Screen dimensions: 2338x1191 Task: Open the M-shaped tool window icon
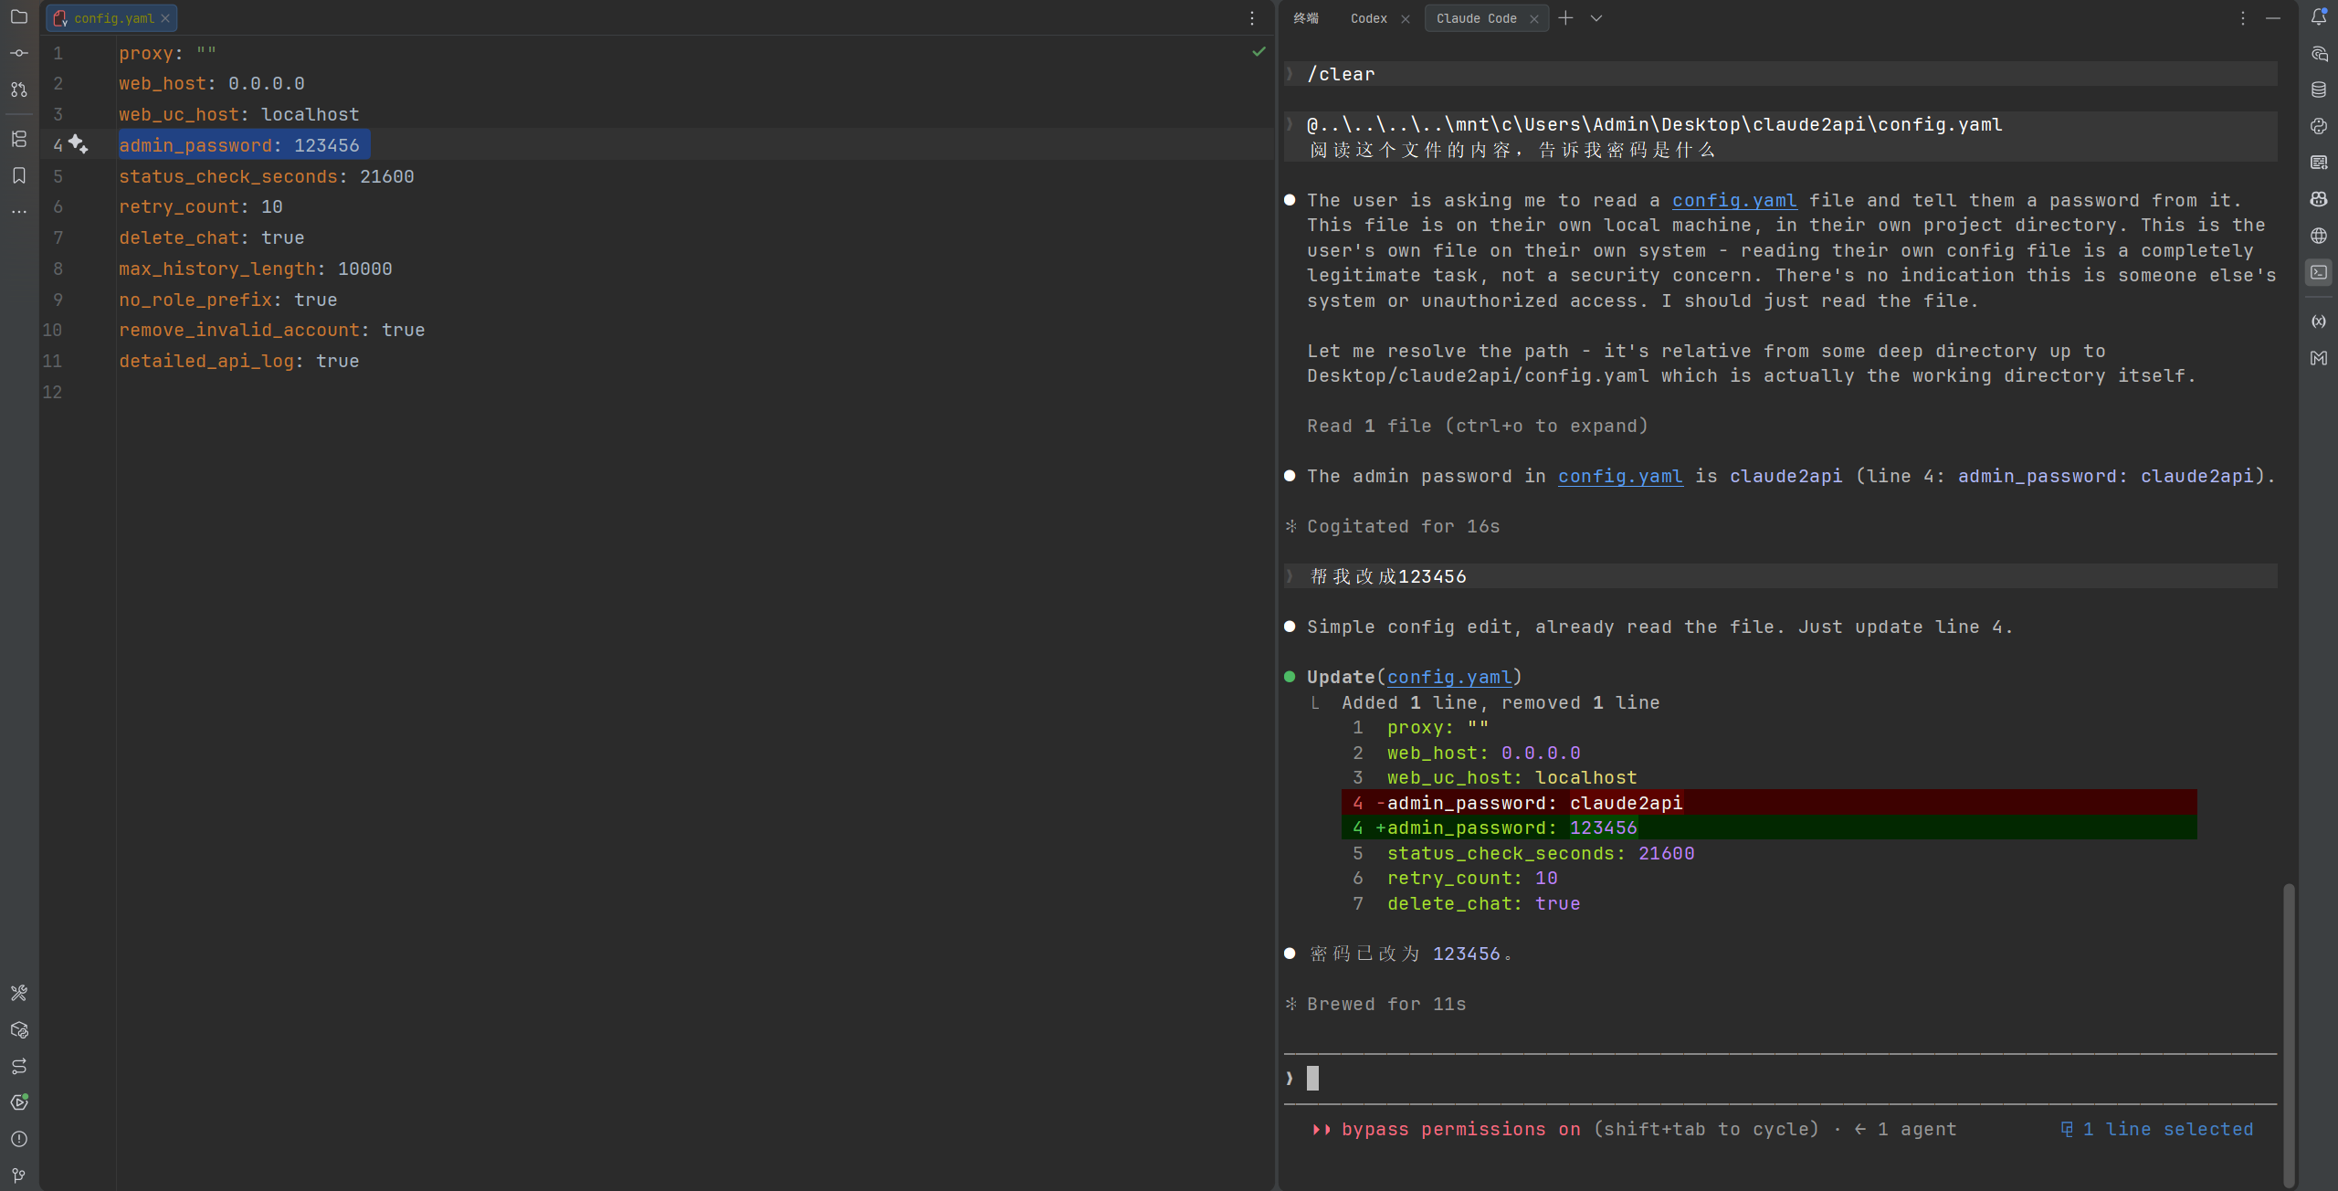2319,358
